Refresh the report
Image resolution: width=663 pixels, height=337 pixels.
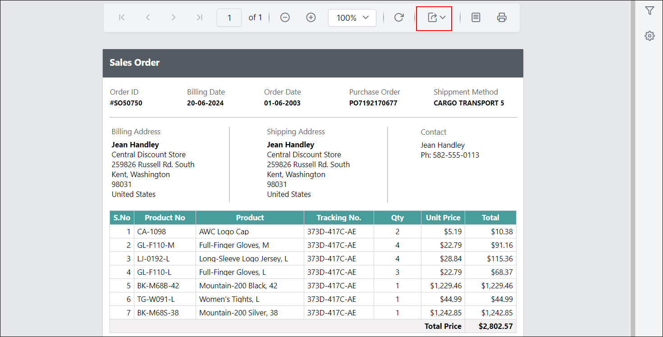click(398, 18)
